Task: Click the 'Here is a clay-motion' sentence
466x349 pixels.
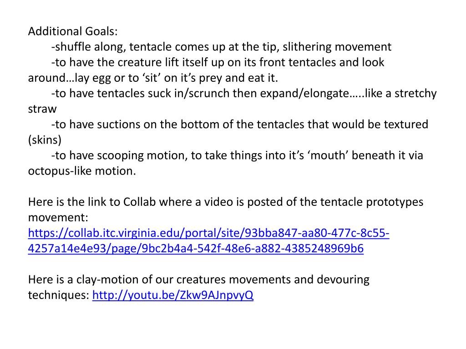Action: coord(198,279)
